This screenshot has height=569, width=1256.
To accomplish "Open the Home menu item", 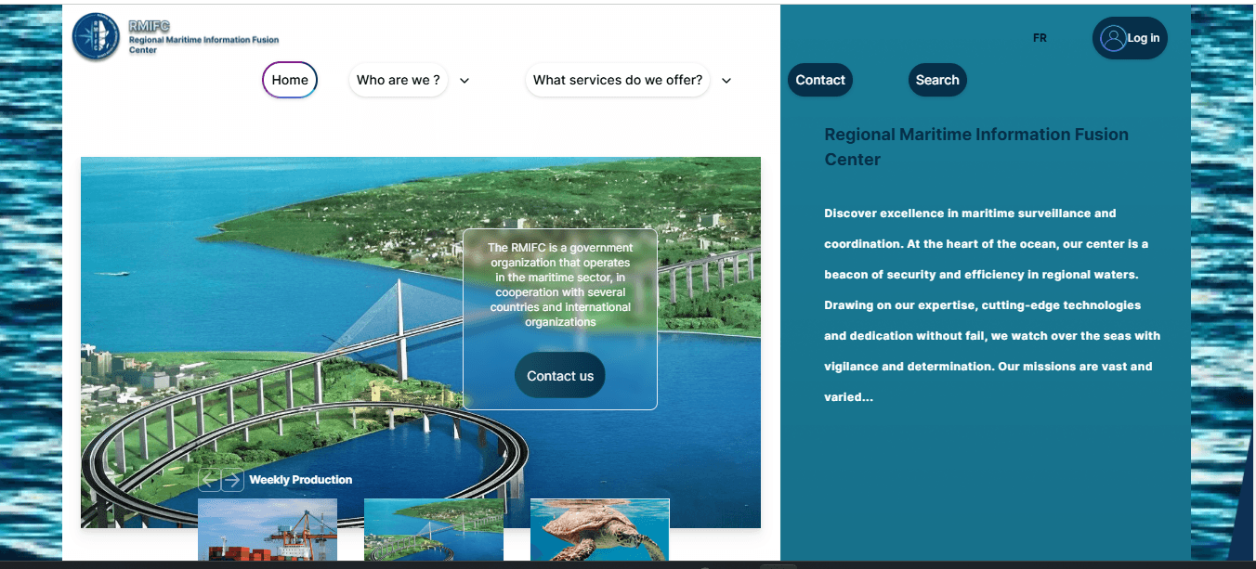I will (290, 80).
